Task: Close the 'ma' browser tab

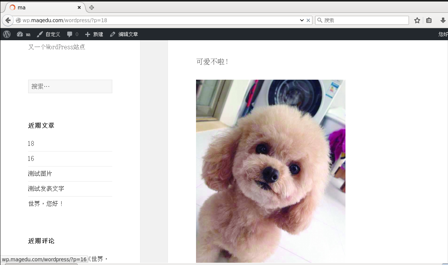Action: point(79,8)
